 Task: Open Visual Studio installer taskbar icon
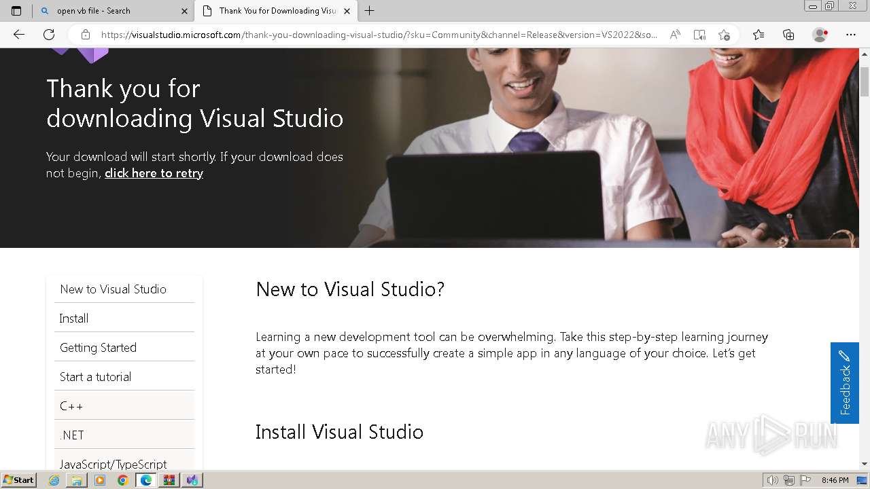[x=192, y=480]
